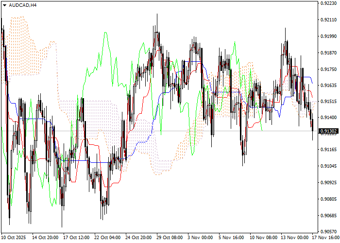340x243 pixels.
Task: Select the 10 Nov 08:00 time label
Action: click(263, 238)
